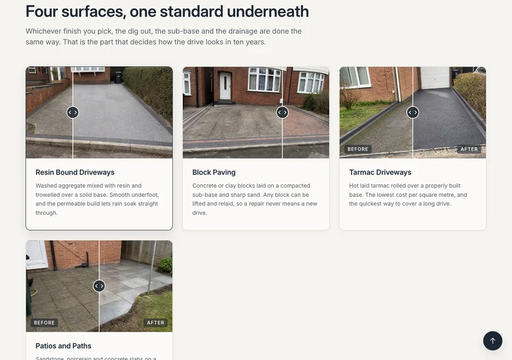Click the Resin Bound card description text
The width and height of the screenshot is (512, 360).
click(x=97, y=199)
